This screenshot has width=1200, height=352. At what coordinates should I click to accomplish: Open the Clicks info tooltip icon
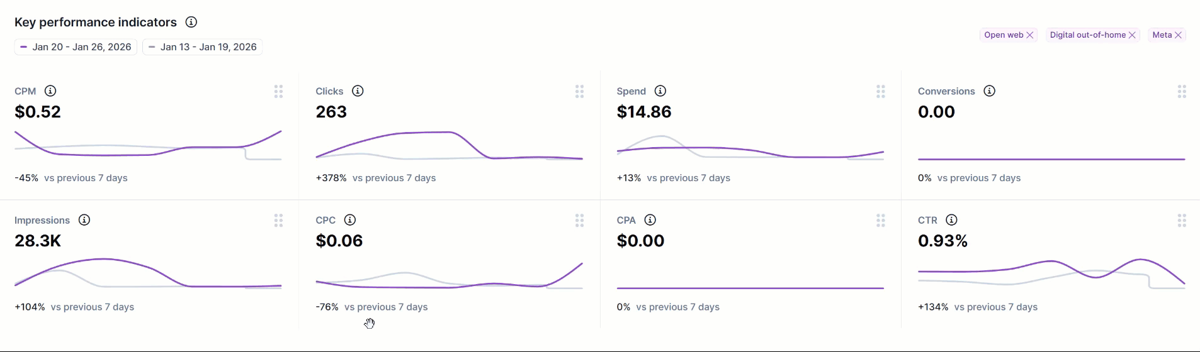tap(358, 91)
